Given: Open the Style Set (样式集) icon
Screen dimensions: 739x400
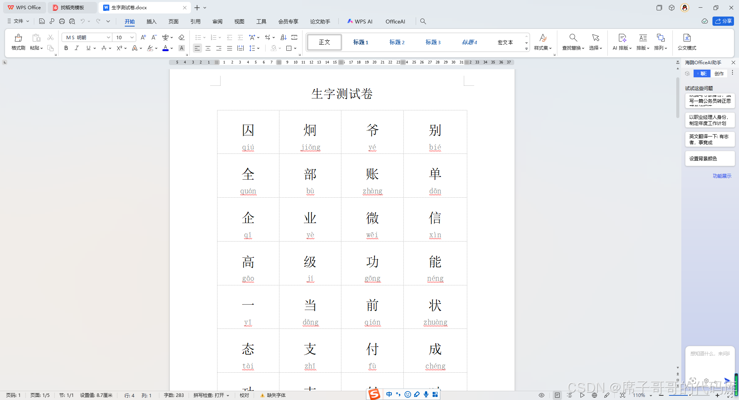Looking at the screenshot, I should tap(543, 38).
